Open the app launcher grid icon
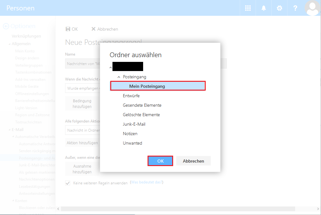Viewport: 321px width, 215px height. (x=248, y=8)
